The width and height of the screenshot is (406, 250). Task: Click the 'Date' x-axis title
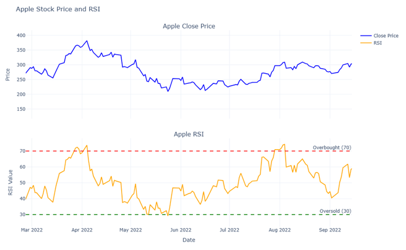coord(189,240)
